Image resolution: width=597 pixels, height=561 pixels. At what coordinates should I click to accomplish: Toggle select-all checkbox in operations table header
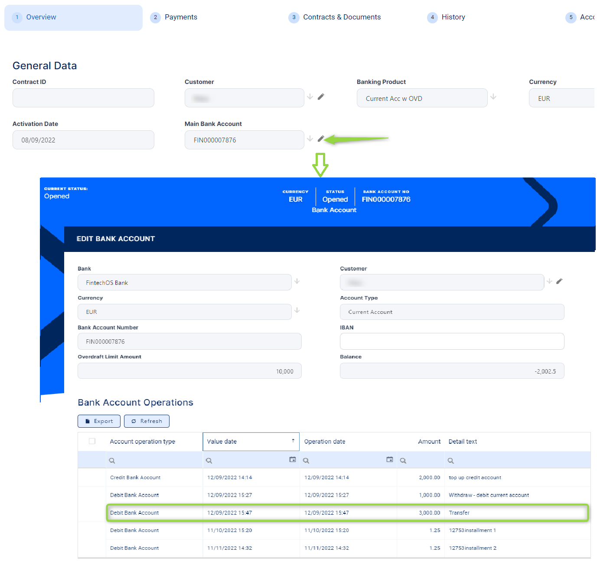[92, 441]
